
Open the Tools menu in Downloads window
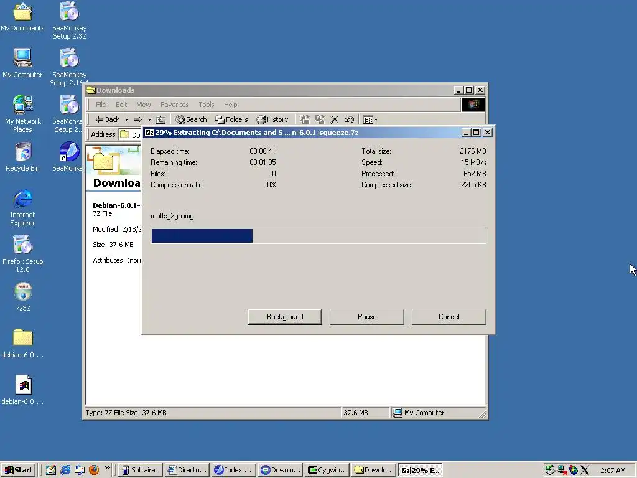[207, 105]
